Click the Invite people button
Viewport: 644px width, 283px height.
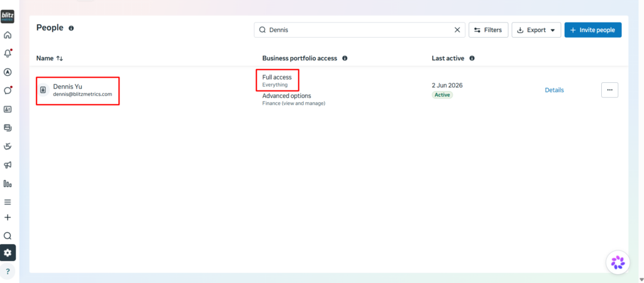592,30
